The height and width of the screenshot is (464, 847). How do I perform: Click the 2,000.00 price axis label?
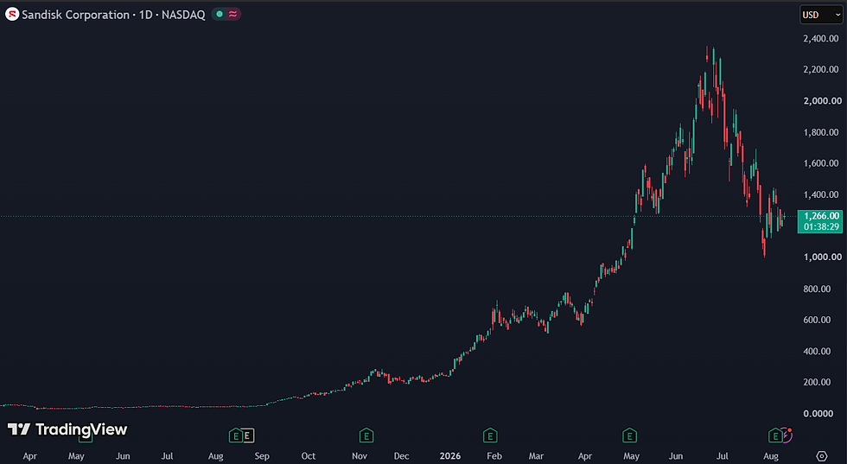coord(822,101)
